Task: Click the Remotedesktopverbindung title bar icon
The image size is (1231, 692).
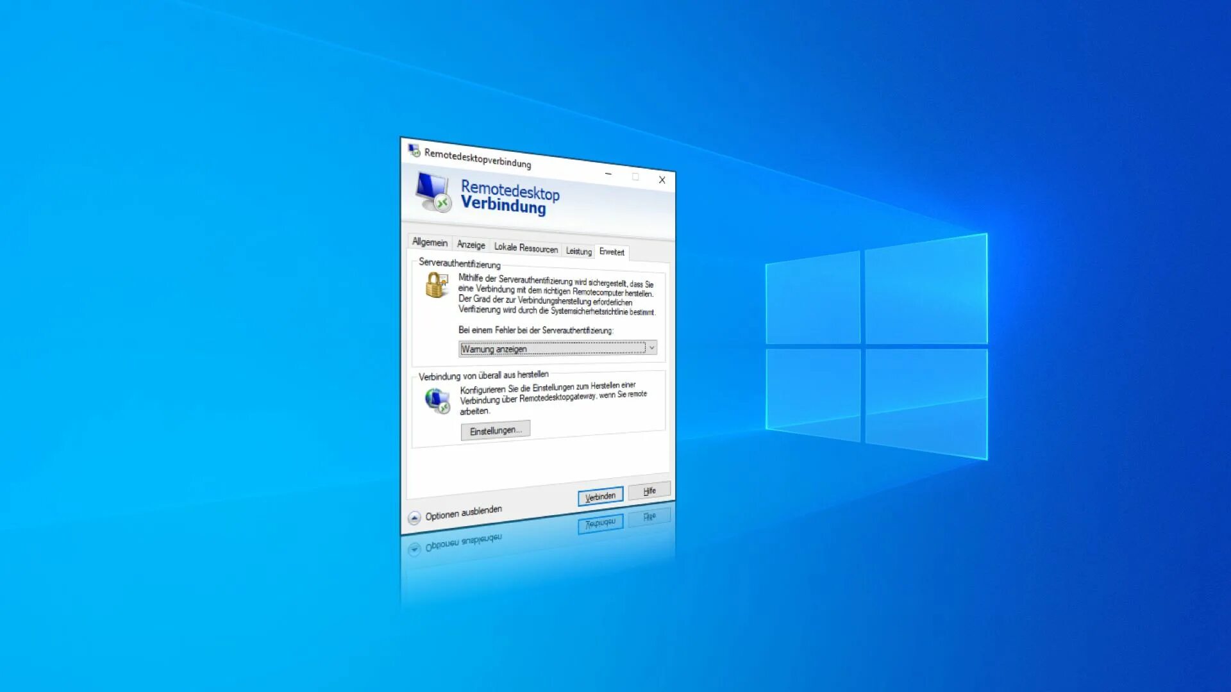Action: click(x=414, y=151)
